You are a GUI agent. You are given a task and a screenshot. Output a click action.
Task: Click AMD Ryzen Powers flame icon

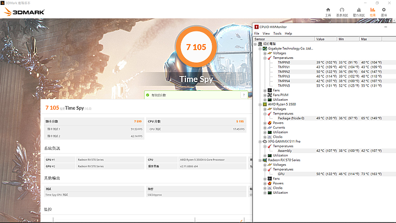(x=269, y=123)
